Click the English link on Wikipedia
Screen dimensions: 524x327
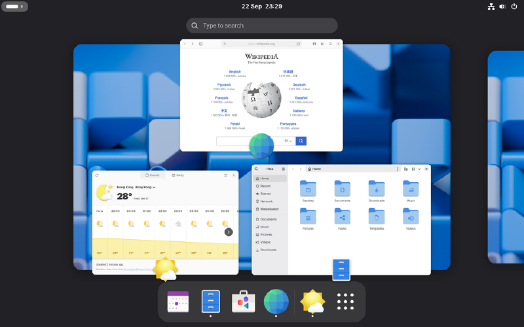point(234,72)
